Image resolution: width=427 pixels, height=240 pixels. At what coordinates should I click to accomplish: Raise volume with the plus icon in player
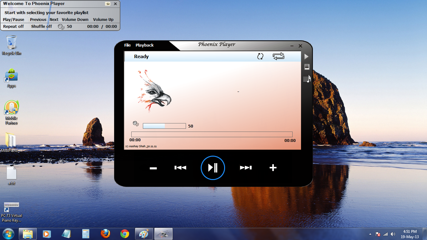click(273, 168)
